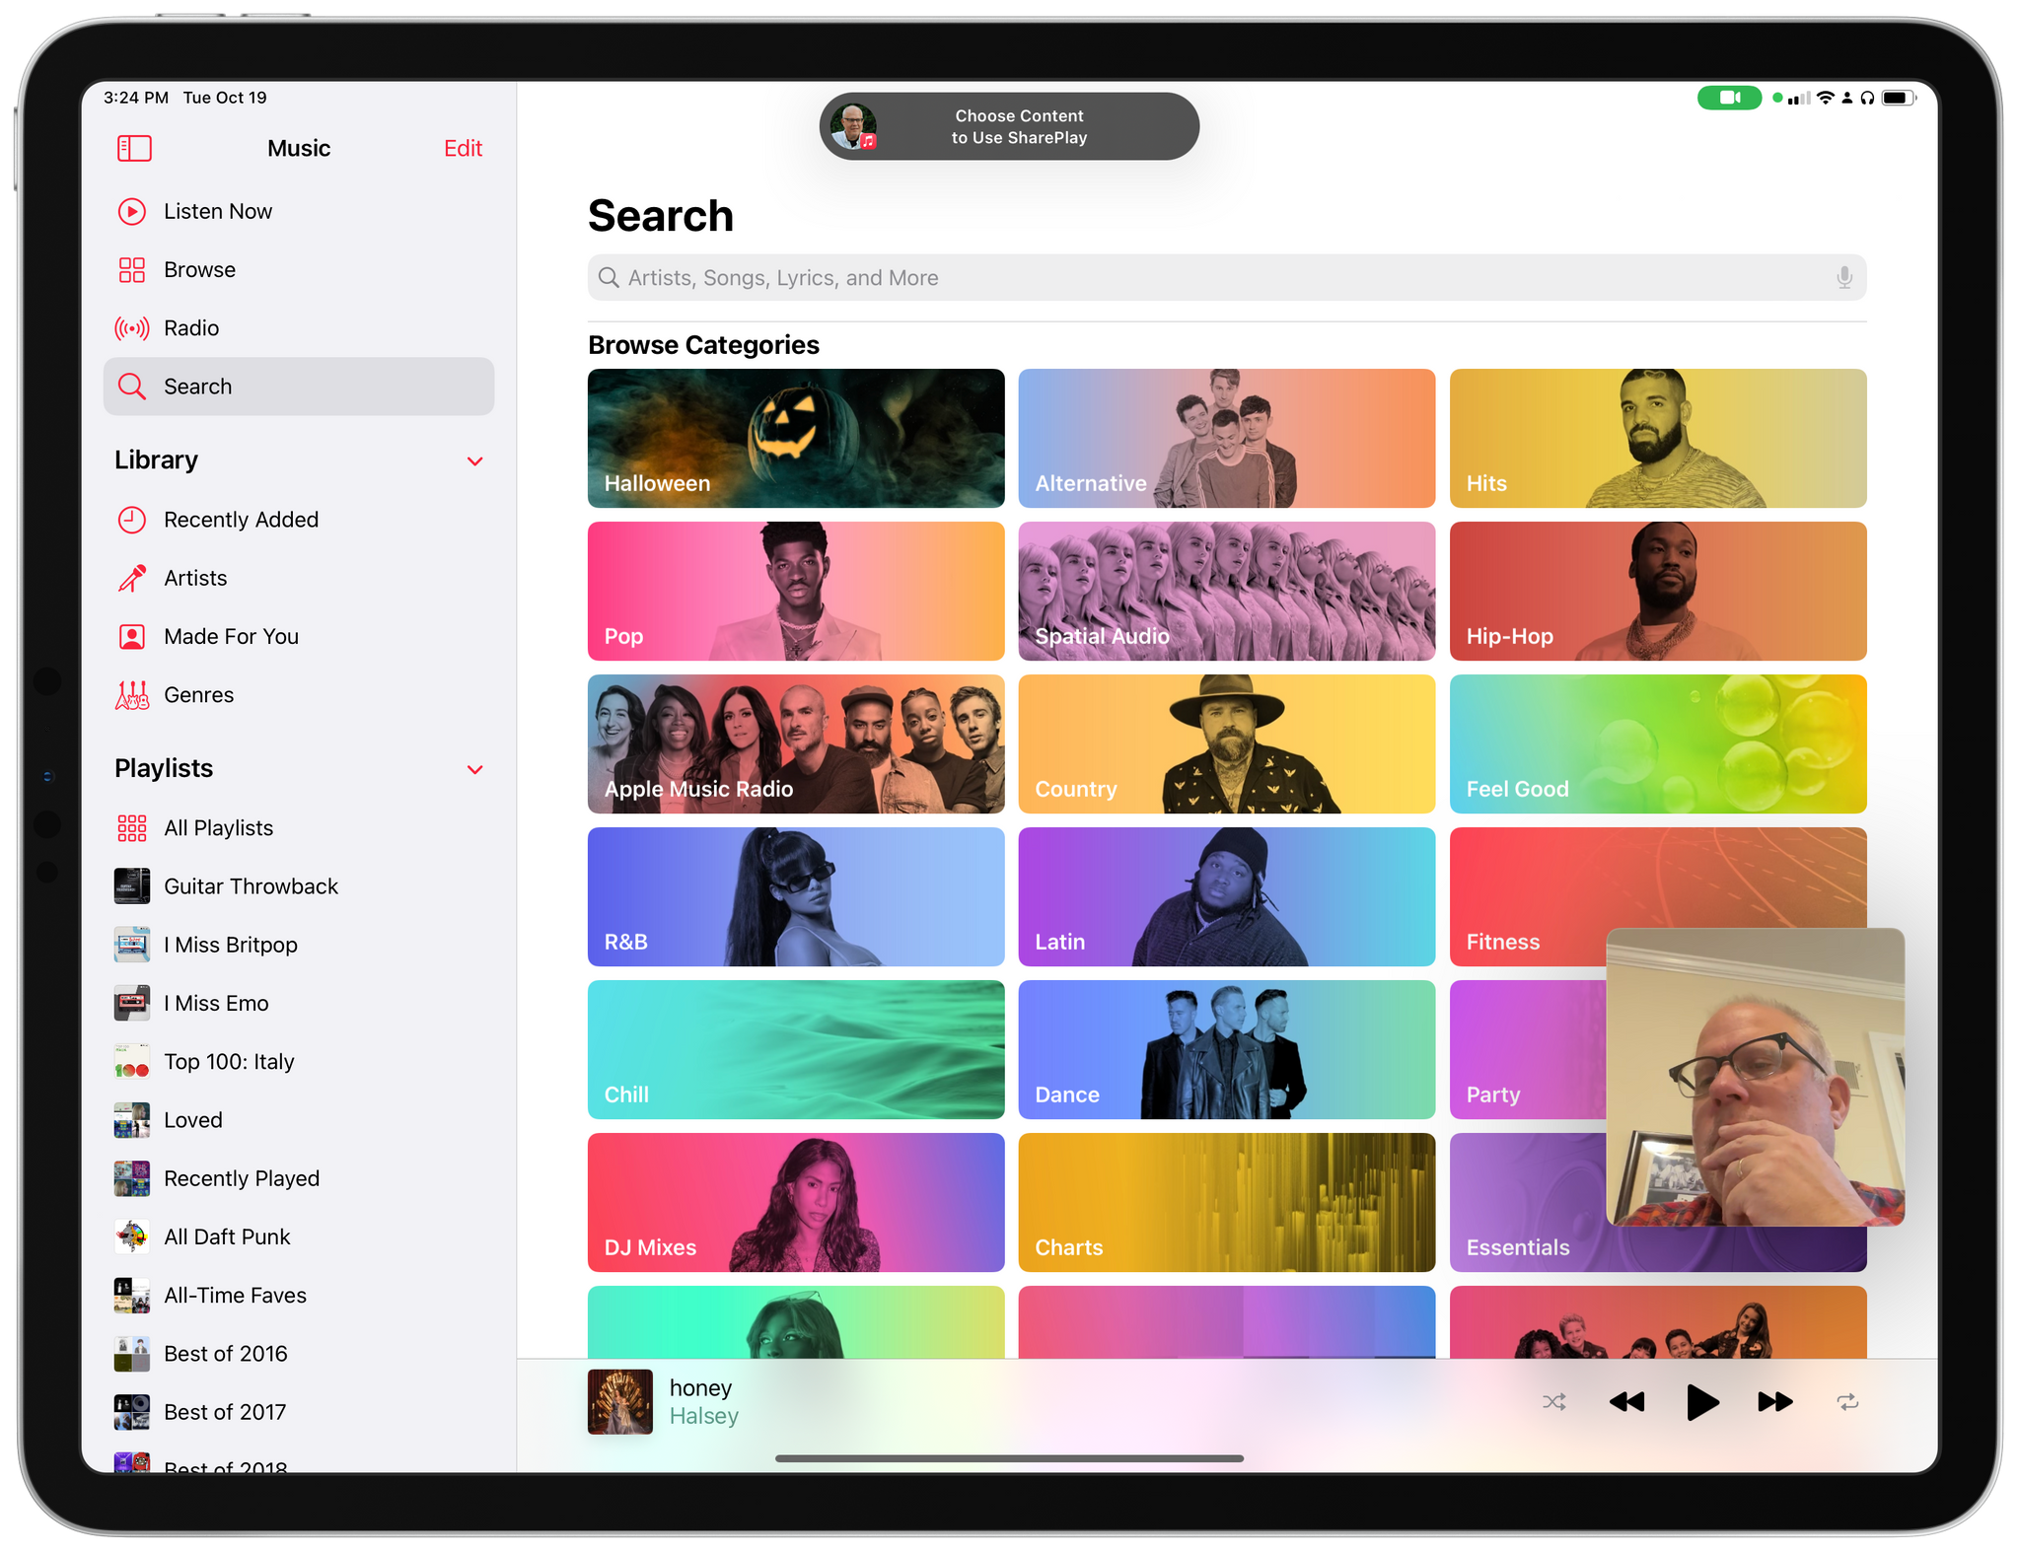Tap the Genres guitars icon
The height and width of the screenshot is (1554, 2020).
(132, 695)
